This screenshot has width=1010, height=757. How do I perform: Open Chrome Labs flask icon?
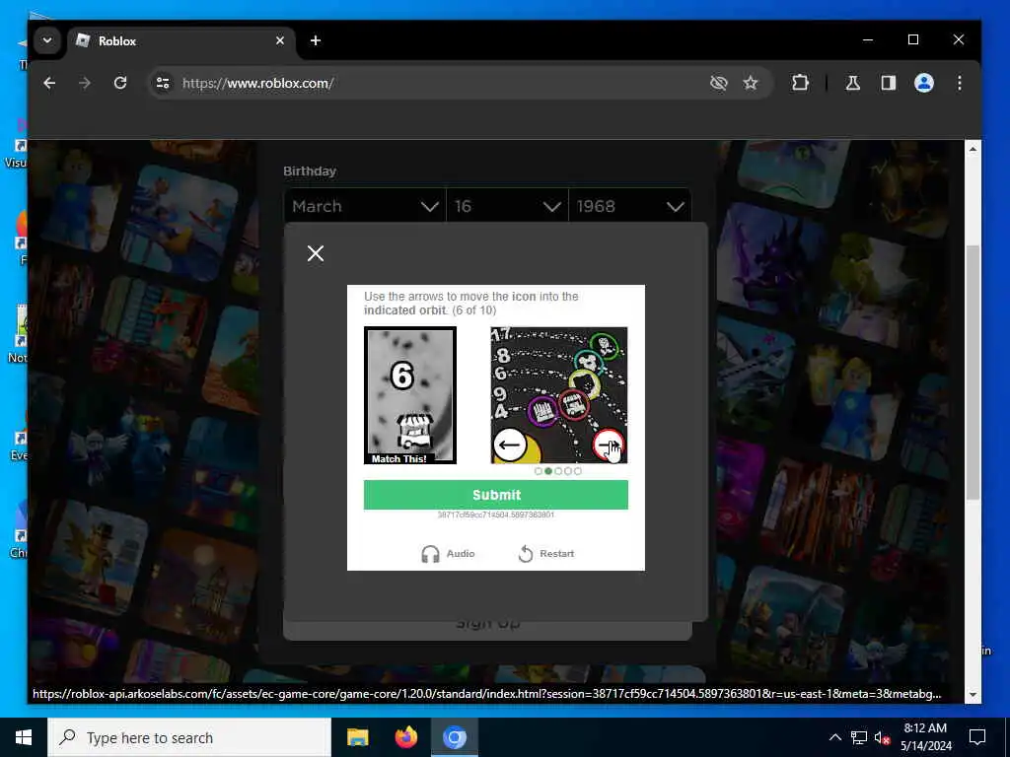coord(853,83)
